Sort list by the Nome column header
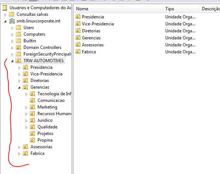Image resolution: width=220 pixels, height=174 pixels. point(118,9)
